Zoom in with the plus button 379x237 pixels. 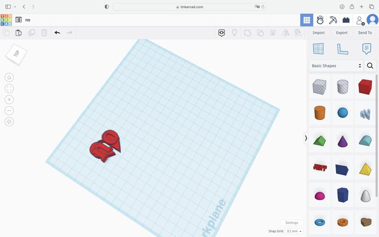[9, 100]
